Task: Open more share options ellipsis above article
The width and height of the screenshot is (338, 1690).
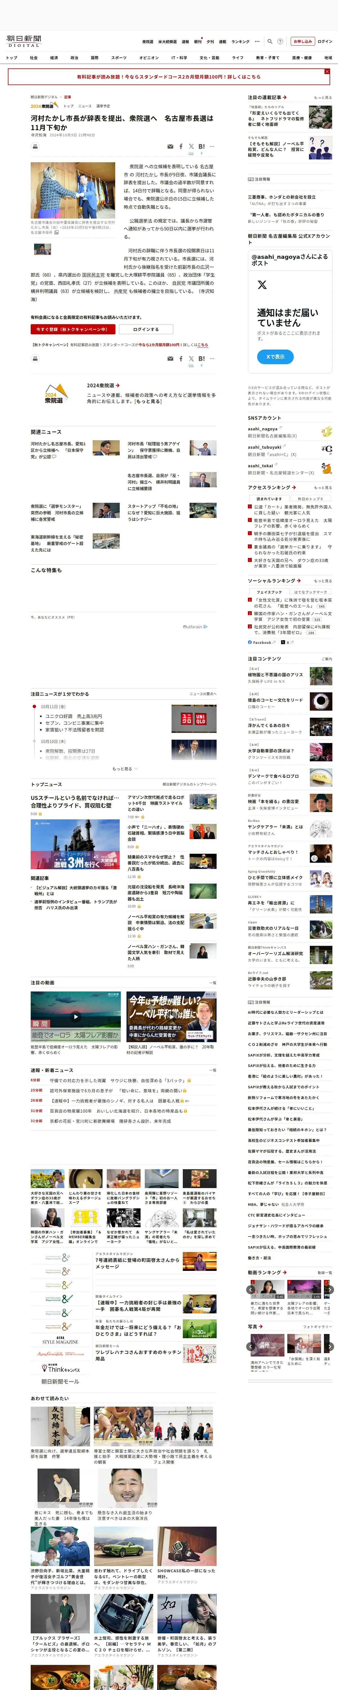Action: (x=212, y=146)
